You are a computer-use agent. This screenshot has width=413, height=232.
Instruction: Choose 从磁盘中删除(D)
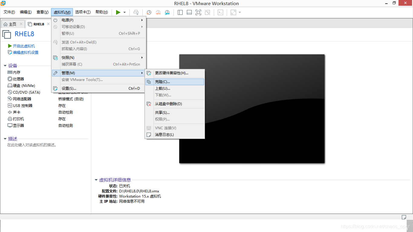point(175,104)
